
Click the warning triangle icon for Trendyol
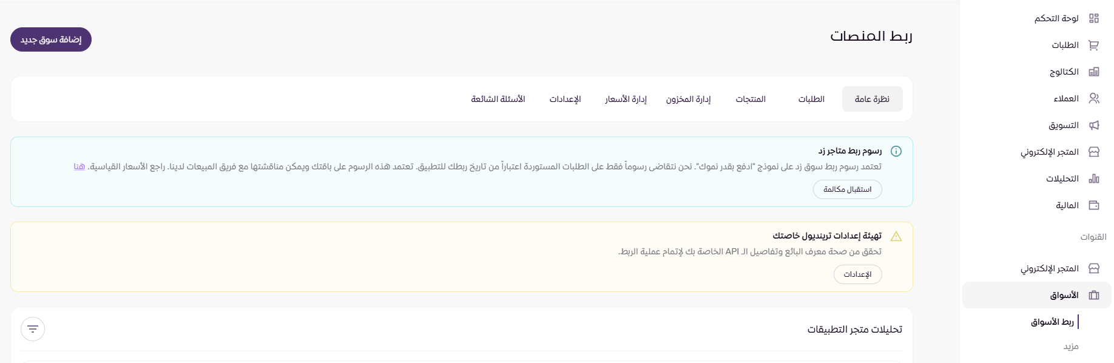pyautogui.click(x=896, y=236)
